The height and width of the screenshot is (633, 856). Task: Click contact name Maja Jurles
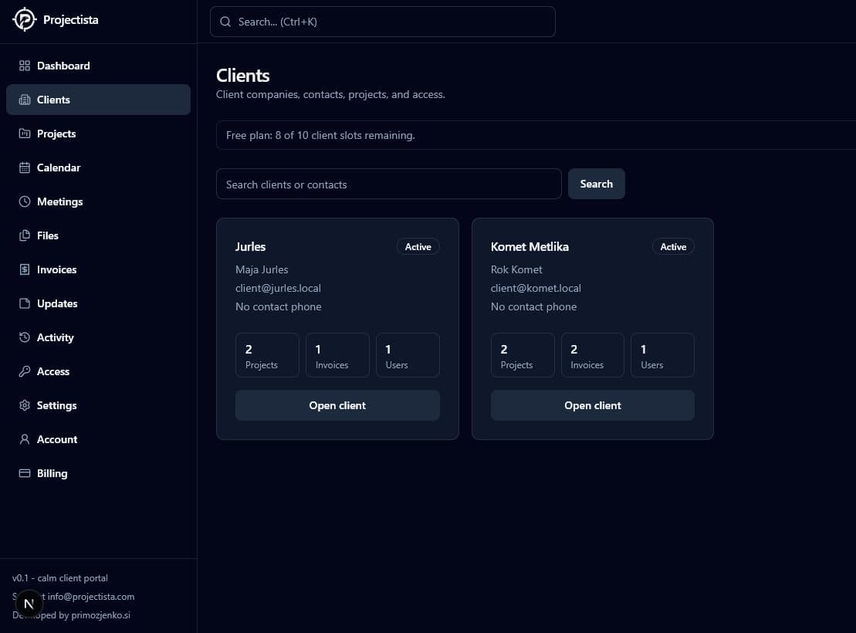pos(262,269)
